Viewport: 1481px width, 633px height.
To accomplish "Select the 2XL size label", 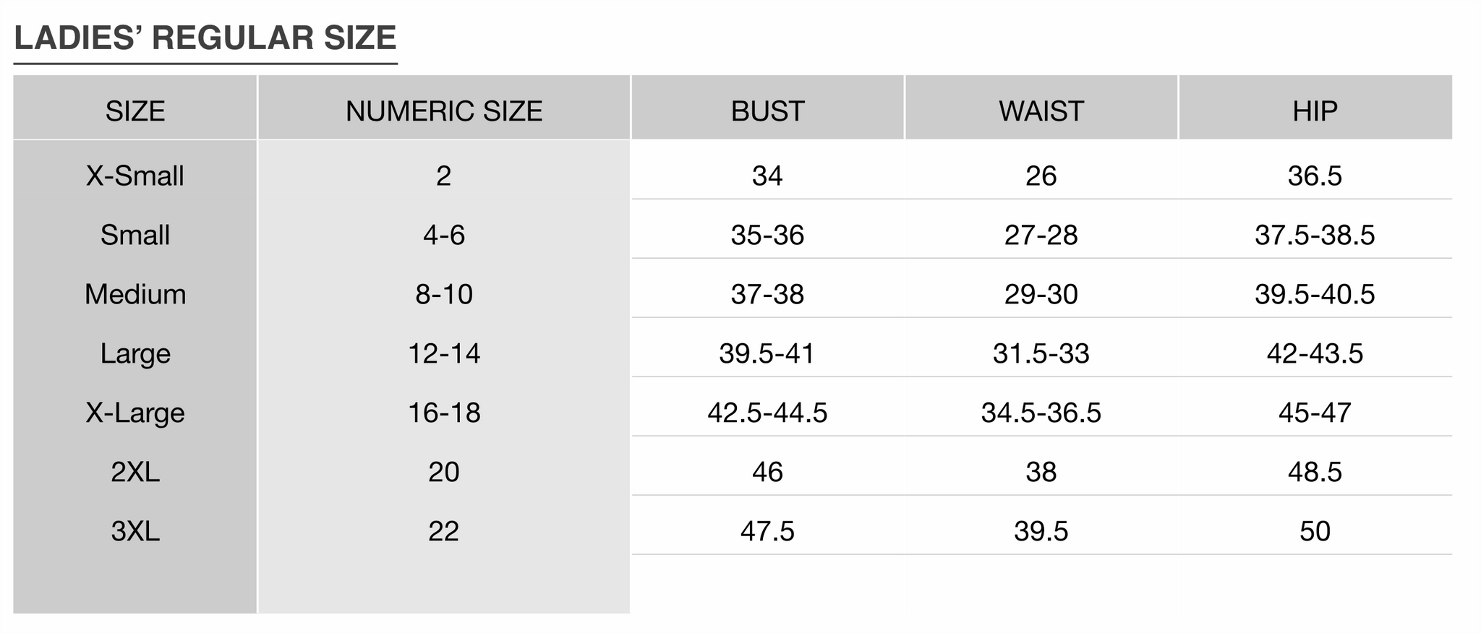I will coord(135,472).
